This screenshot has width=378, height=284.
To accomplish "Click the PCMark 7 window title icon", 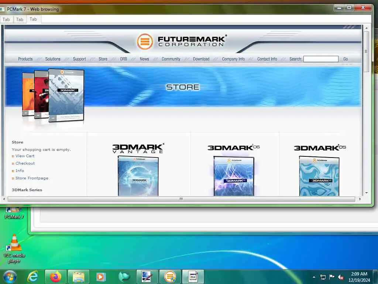I will click(x=2, y=9).
